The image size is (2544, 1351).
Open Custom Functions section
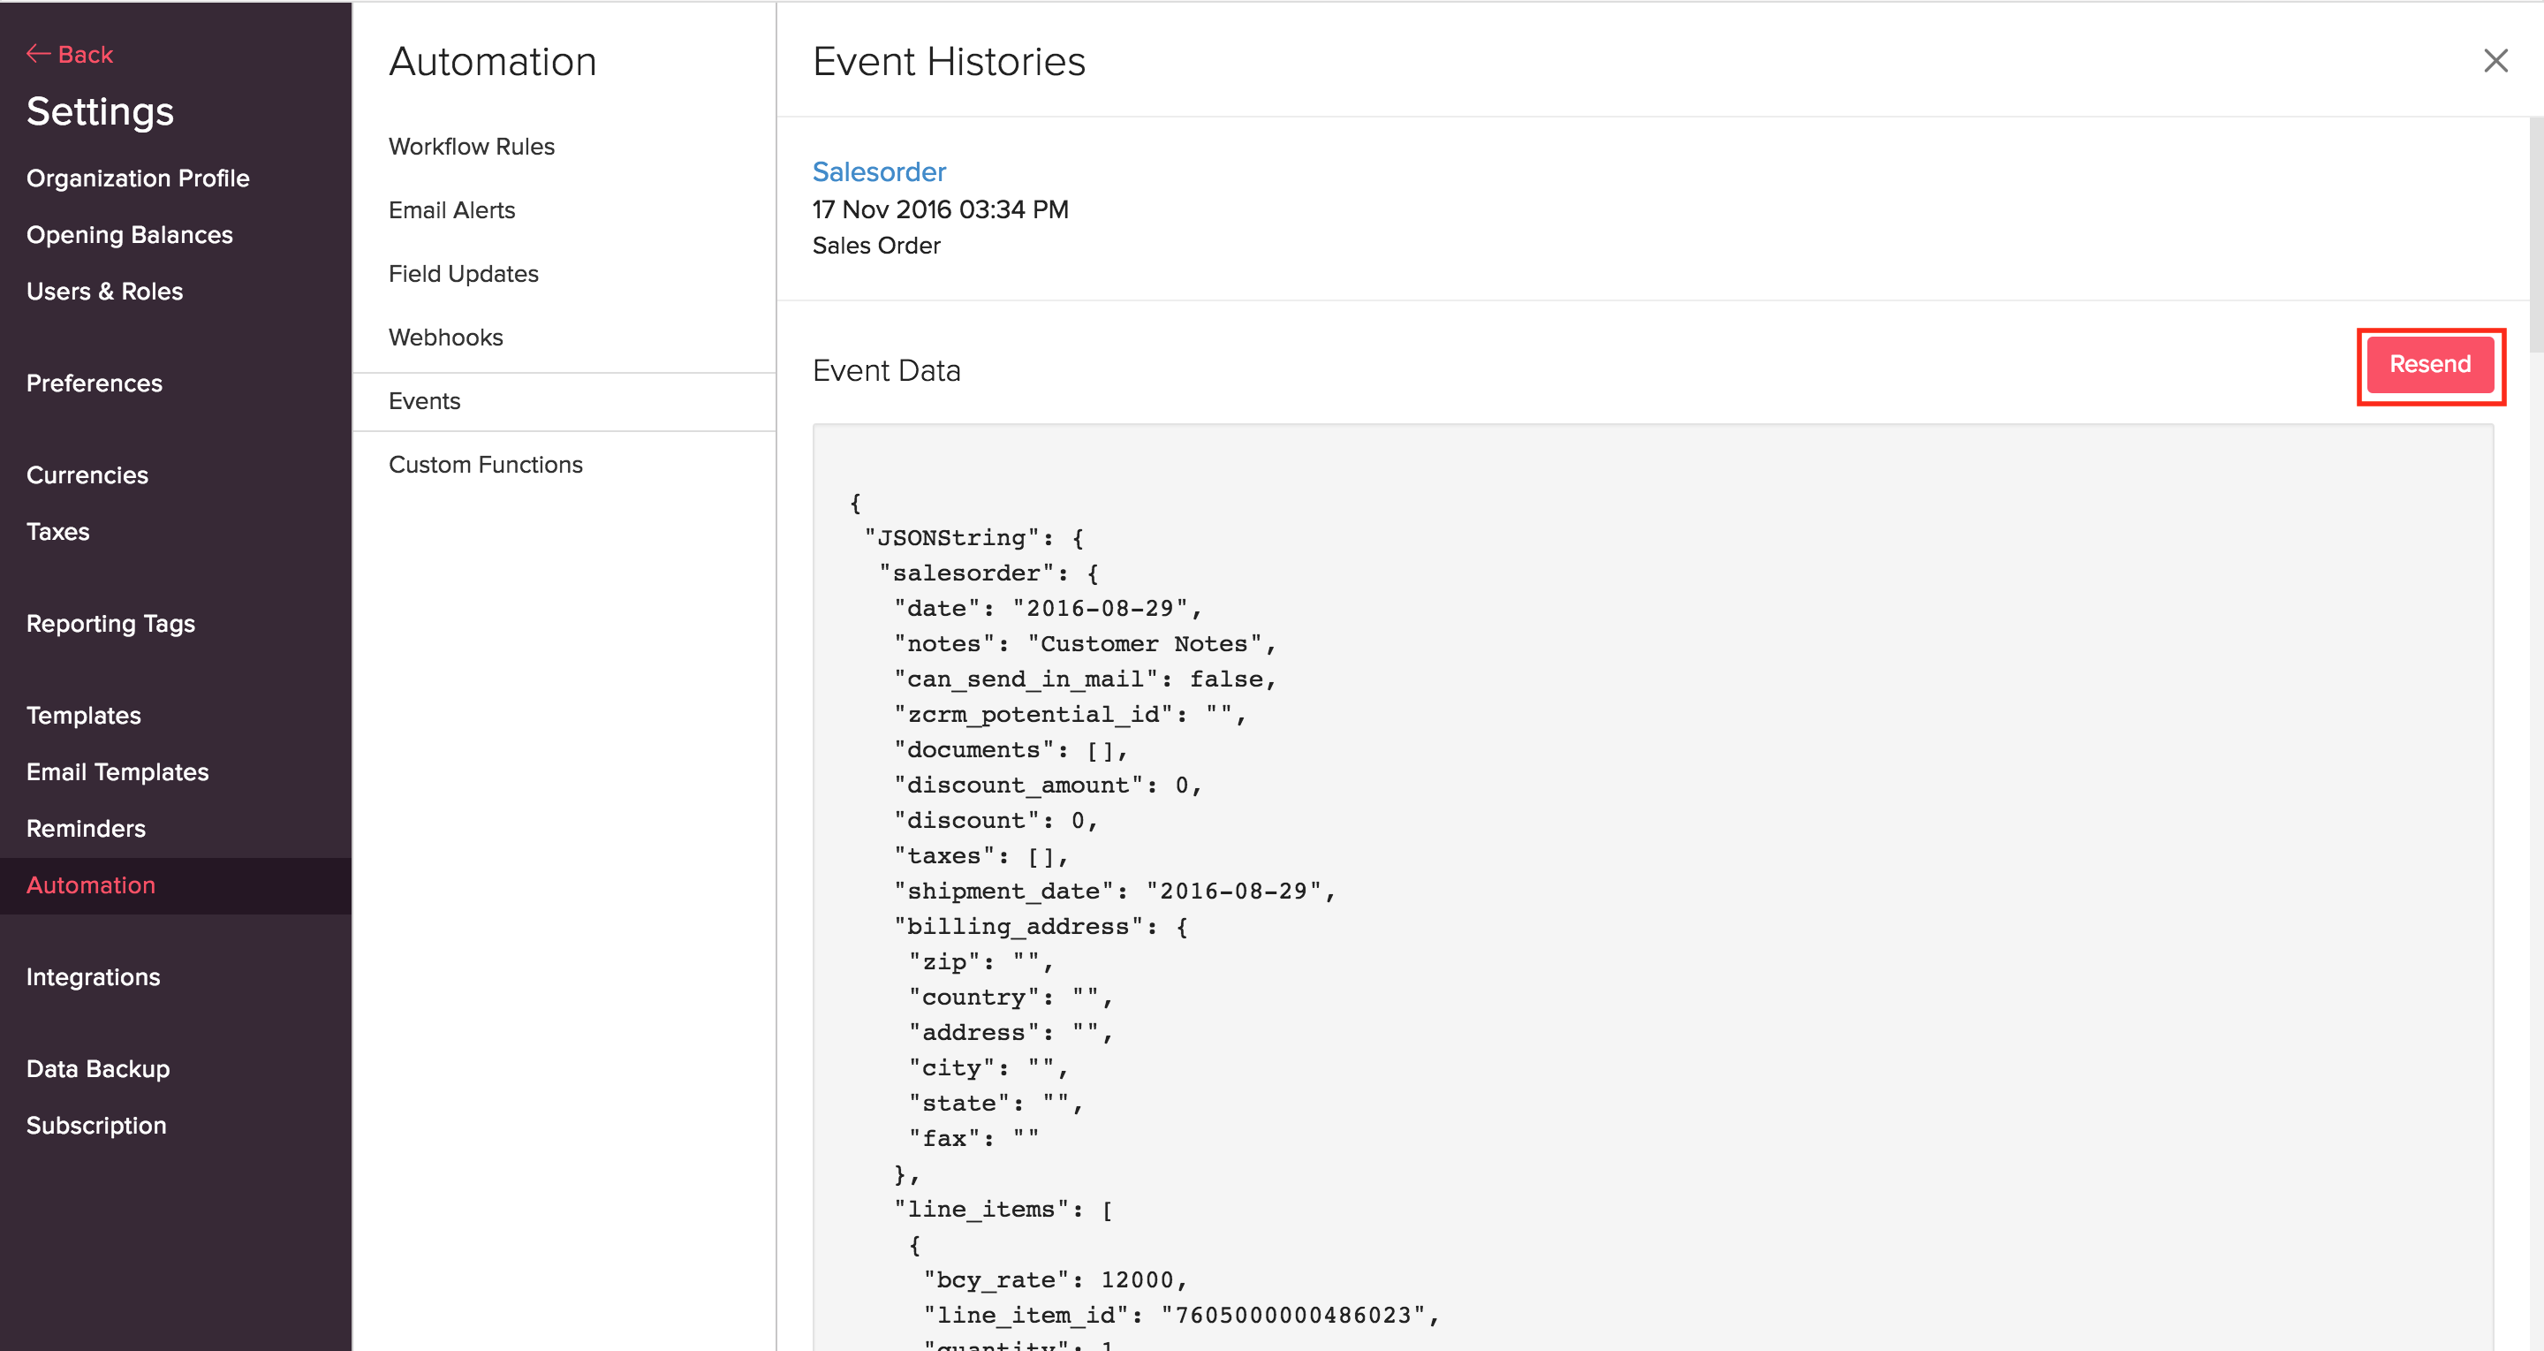485,464
